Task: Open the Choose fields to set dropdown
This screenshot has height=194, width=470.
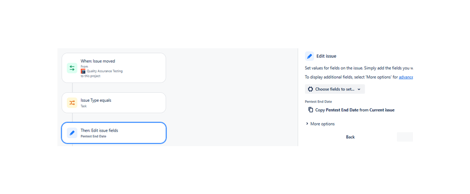Action: (x=335, y=89)
